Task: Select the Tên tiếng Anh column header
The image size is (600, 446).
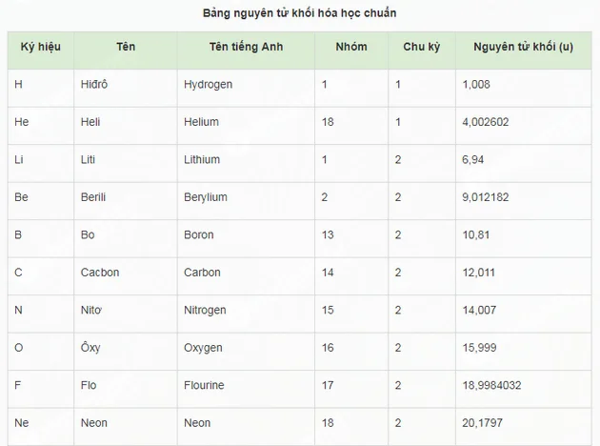Action: 246,47
